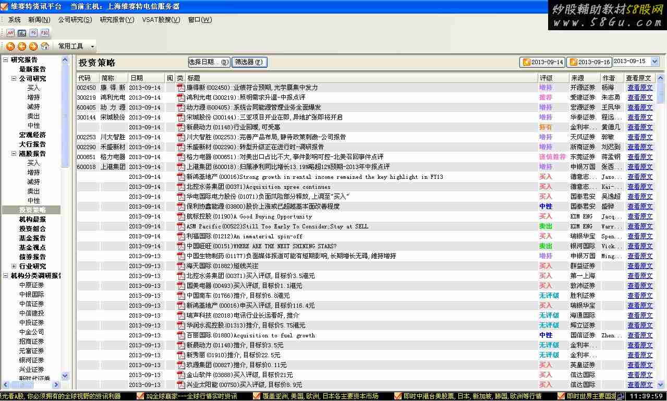
Task: Click the K-line bar chart toolbar icon
Action: [22, 33]
